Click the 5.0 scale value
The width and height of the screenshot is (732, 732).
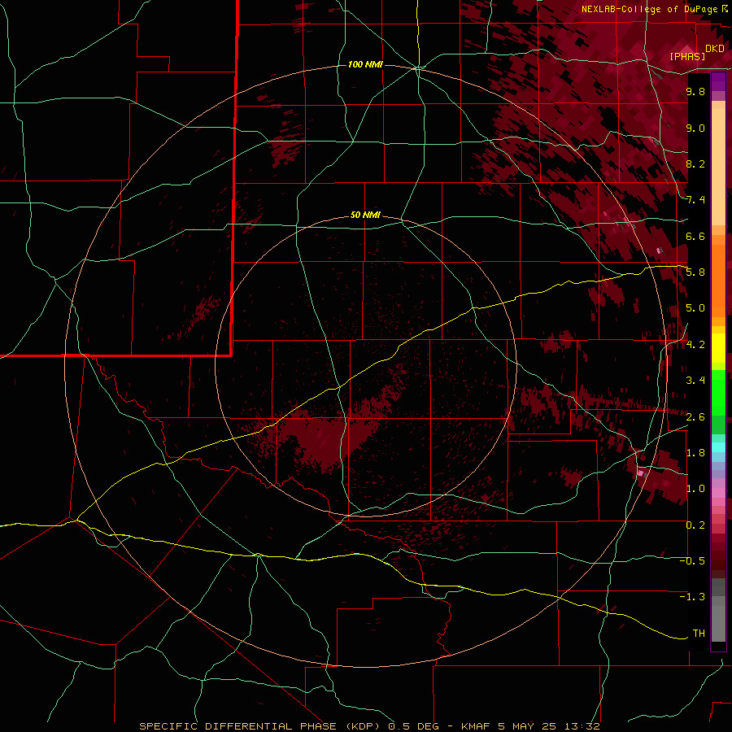[695, 308]
